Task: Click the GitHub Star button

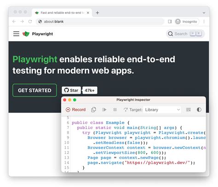Action: click(x=71, y=91)
